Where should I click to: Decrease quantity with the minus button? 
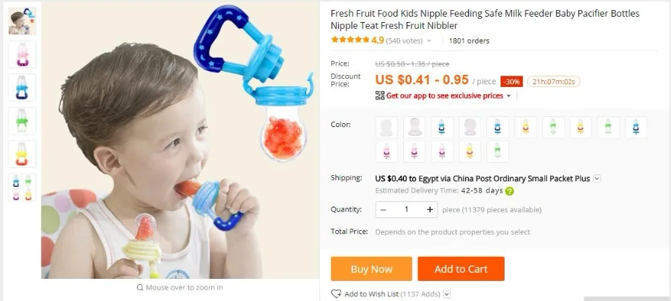tap(383, 209)
